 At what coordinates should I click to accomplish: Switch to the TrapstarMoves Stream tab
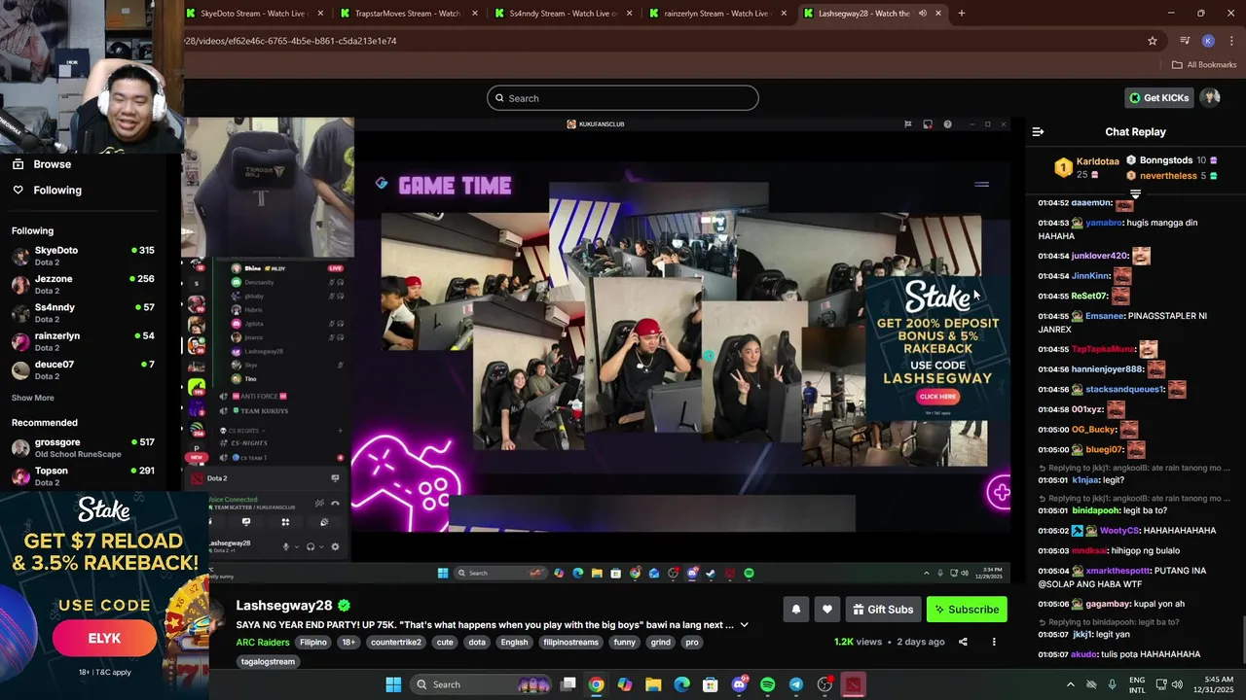(x=407, y=14)
